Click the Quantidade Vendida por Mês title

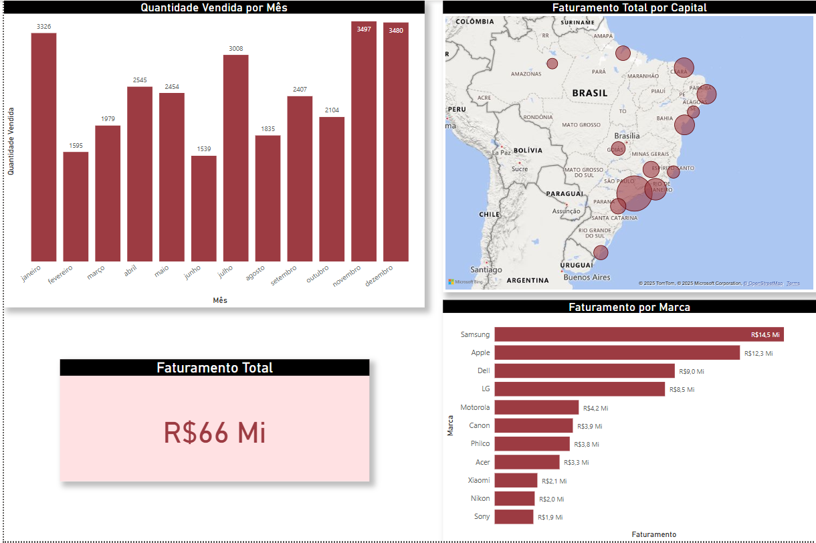pos(214,7)
